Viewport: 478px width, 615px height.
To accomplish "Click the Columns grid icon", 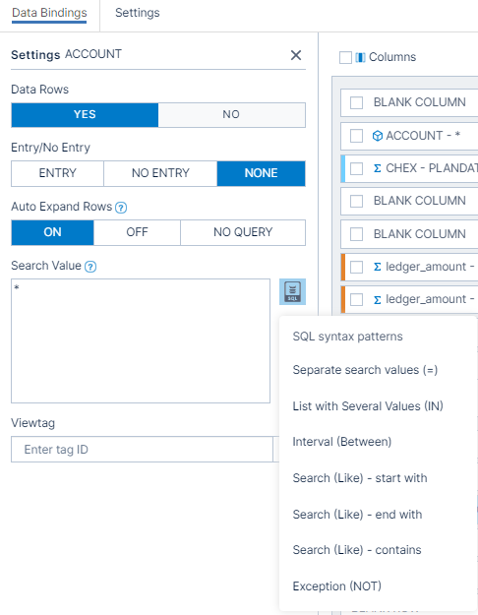I will pyautogui.click(x=360, y=58).
